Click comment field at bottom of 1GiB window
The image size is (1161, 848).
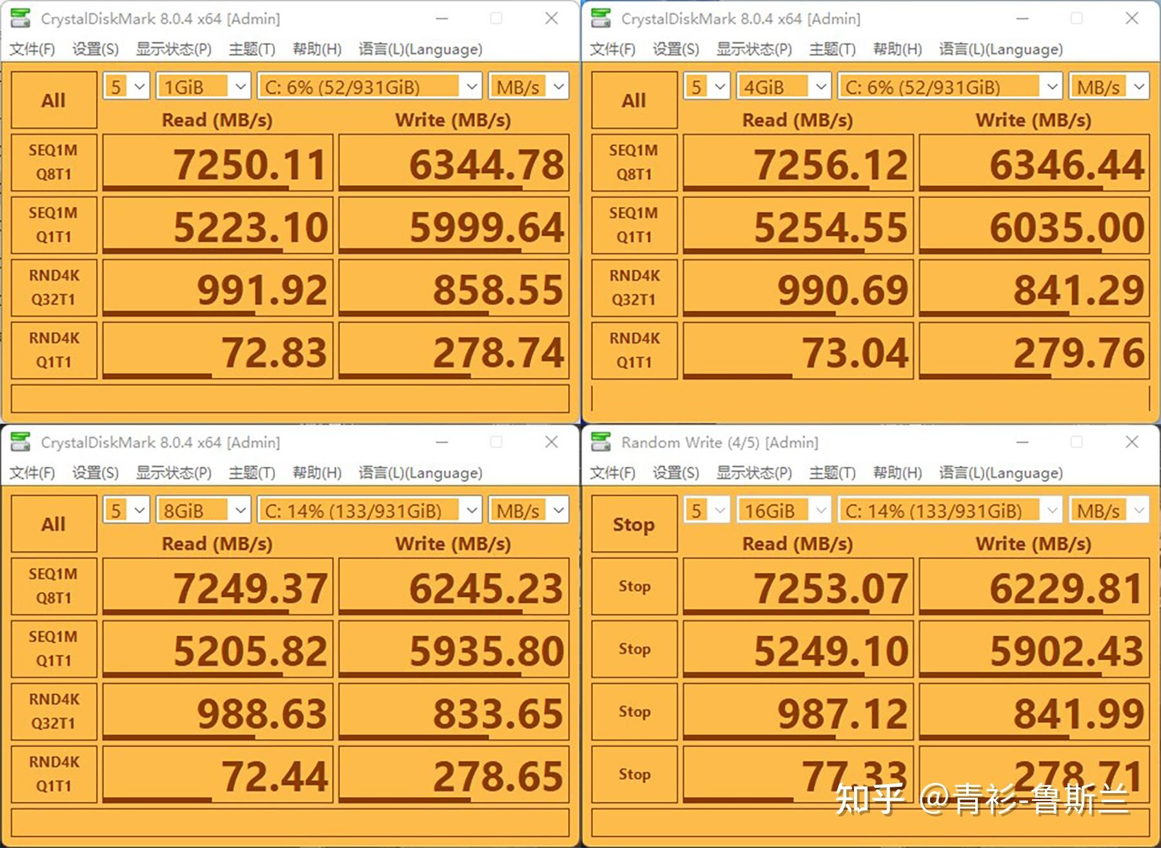pyautogui.click(x=290, y=399)
